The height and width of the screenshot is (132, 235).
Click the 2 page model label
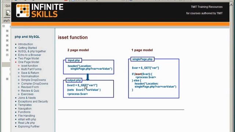(78, 50)
